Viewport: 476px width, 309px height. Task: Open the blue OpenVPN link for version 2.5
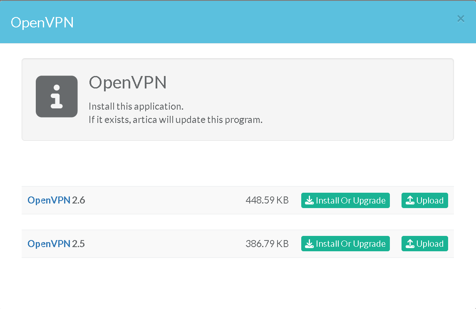(x=49, y=244)
